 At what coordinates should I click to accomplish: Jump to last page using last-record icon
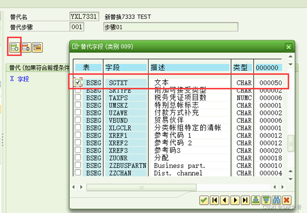[x=245, y=200]
